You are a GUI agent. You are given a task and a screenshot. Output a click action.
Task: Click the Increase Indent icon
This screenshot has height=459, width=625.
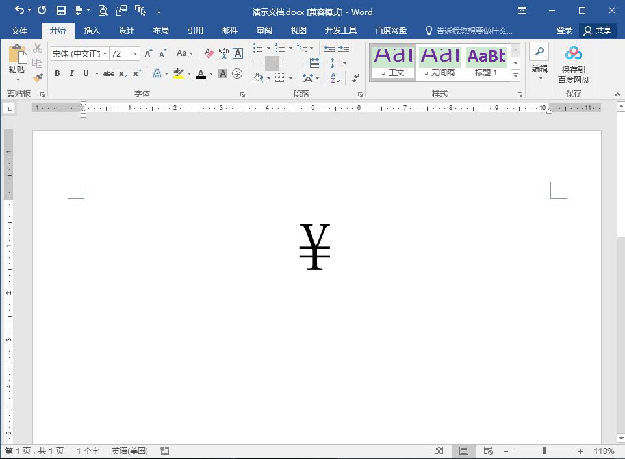(x=344, y=48)
